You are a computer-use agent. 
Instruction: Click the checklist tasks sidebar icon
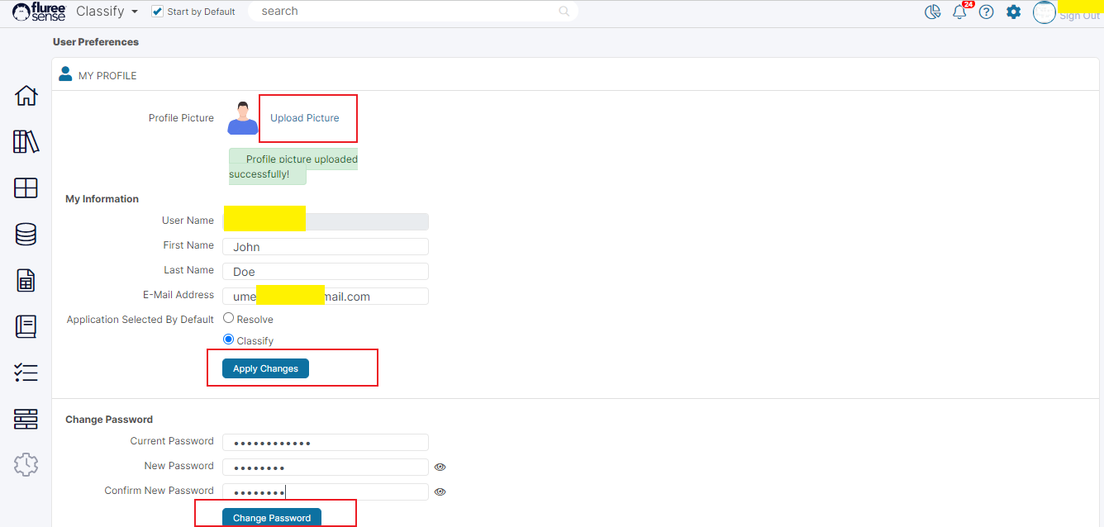tap(26, 373)
